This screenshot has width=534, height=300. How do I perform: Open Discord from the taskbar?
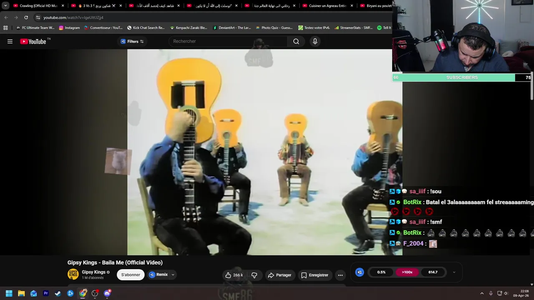pos(107,293)
